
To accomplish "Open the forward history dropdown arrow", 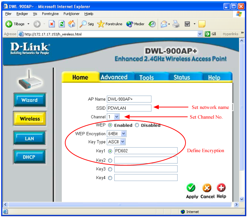I will pyautogui.click(x=44, y=24).
